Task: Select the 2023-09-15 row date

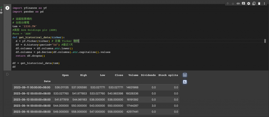Action: pos(32,112)
